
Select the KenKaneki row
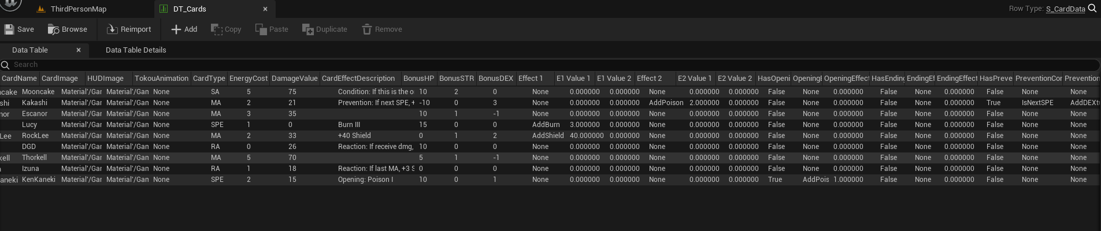tap(39, 180)
